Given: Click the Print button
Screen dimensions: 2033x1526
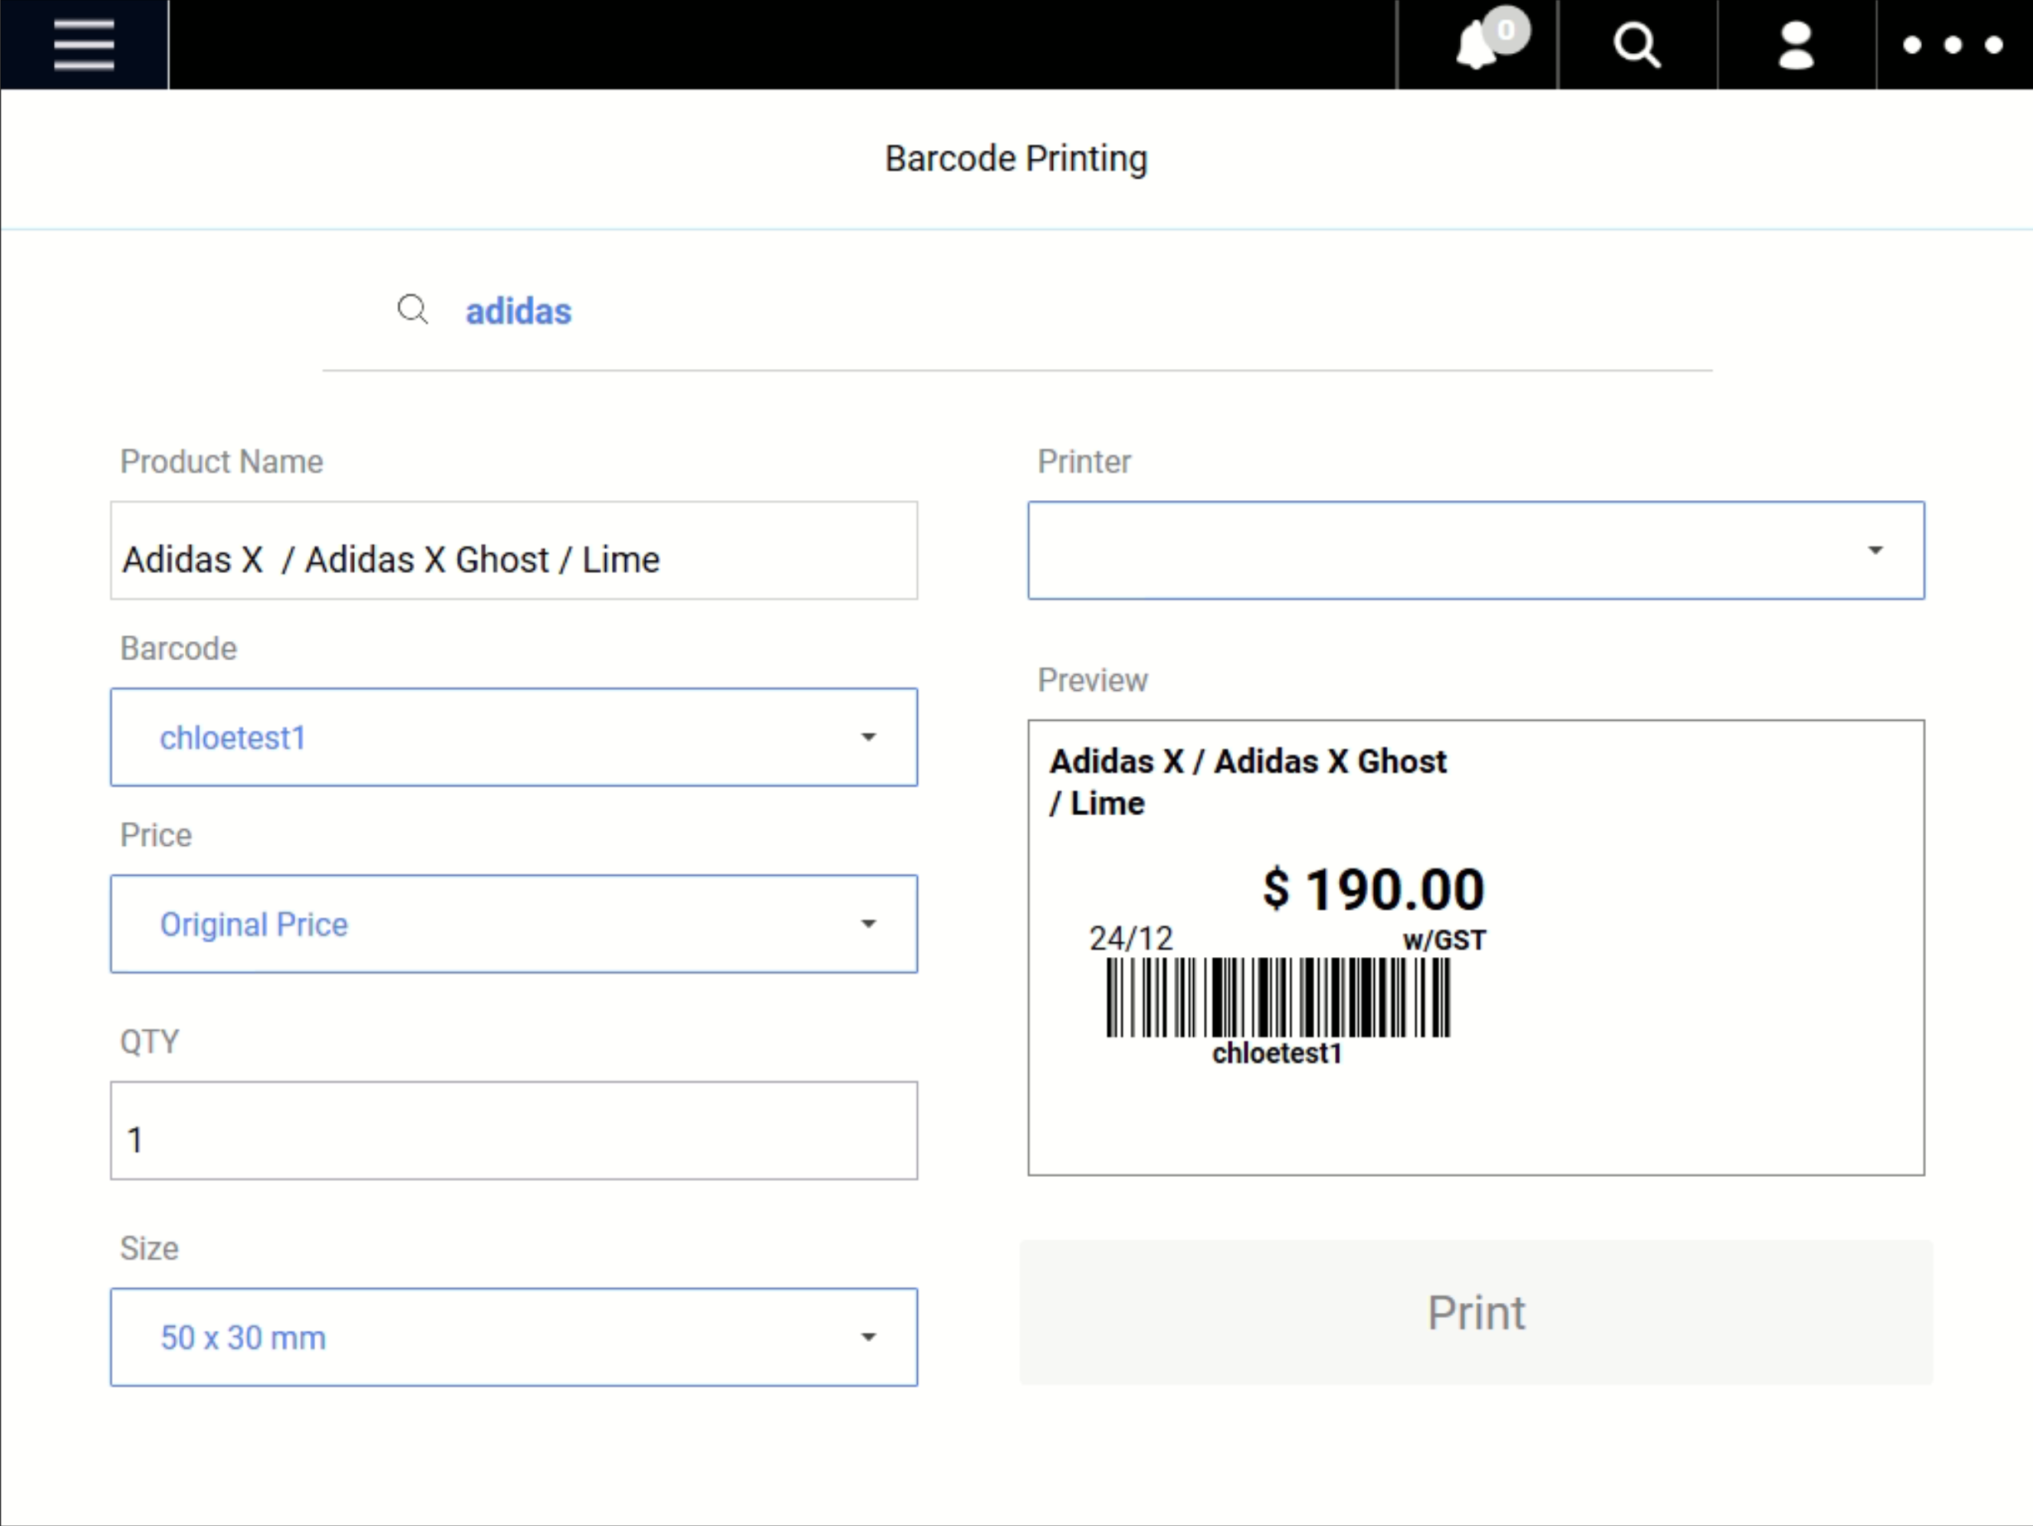Looking at the screenshot, I should click(1476, 1313).
